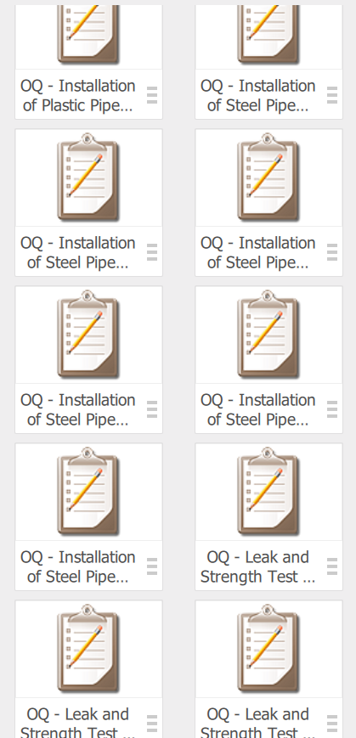Click title of bottom-right Leak and Strength Test card

pos(258,722)
